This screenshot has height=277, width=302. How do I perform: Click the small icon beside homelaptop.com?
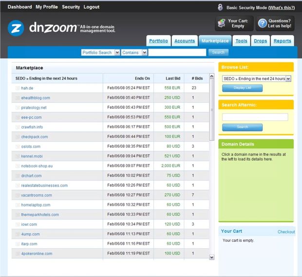(x=18, y=205)
